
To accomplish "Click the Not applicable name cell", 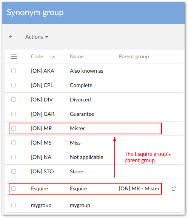I will (x=86, y=157).
